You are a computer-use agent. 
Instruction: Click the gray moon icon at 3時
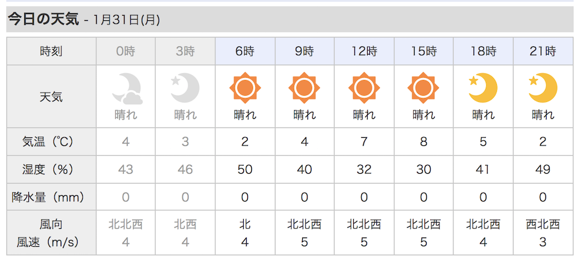(x=185, y=88)
